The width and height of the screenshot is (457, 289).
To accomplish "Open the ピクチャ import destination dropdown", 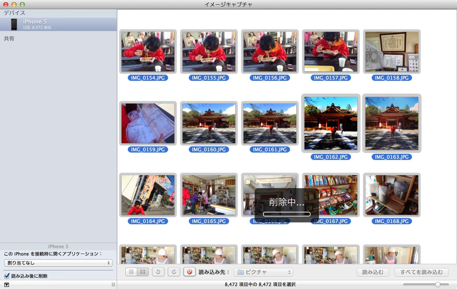I will [x=264, y=272].
